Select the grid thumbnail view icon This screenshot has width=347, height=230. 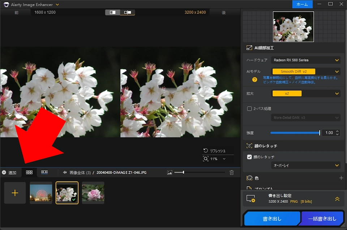pyautogui.click(x=29, y=172)
